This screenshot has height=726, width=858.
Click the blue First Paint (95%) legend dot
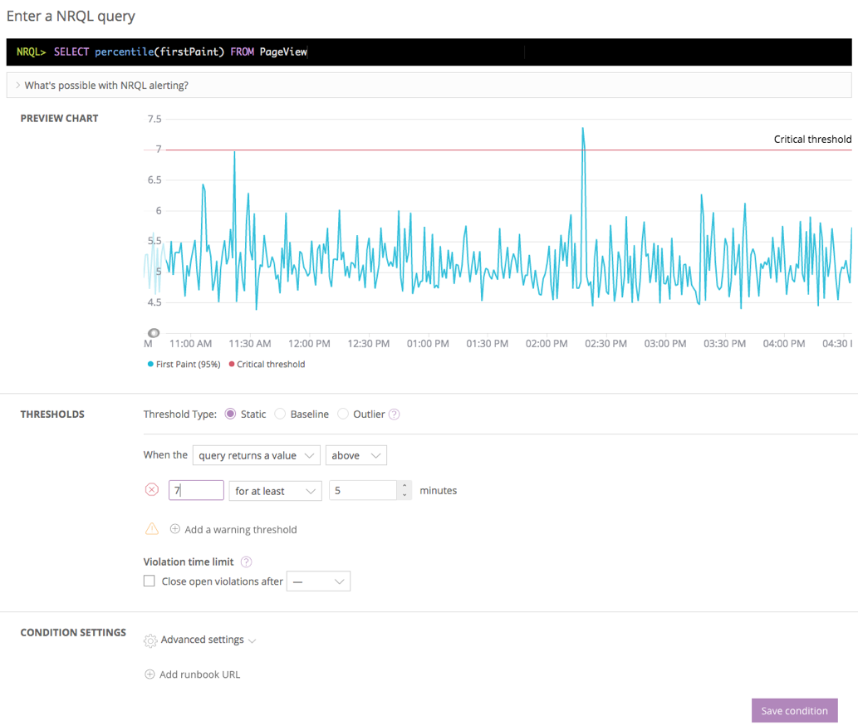pyautogui.click(x=150, y=364)
